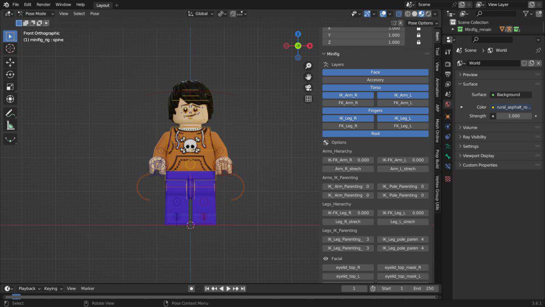
Task: Switch to the Vertex Group Utils tab
Action: (437, 193)
